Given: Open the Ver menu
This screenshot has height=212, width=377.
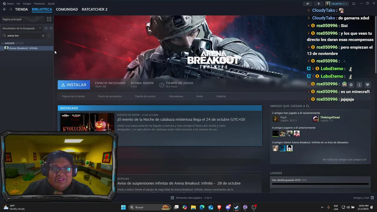Looking at the screenshot, I should [18, 4].
